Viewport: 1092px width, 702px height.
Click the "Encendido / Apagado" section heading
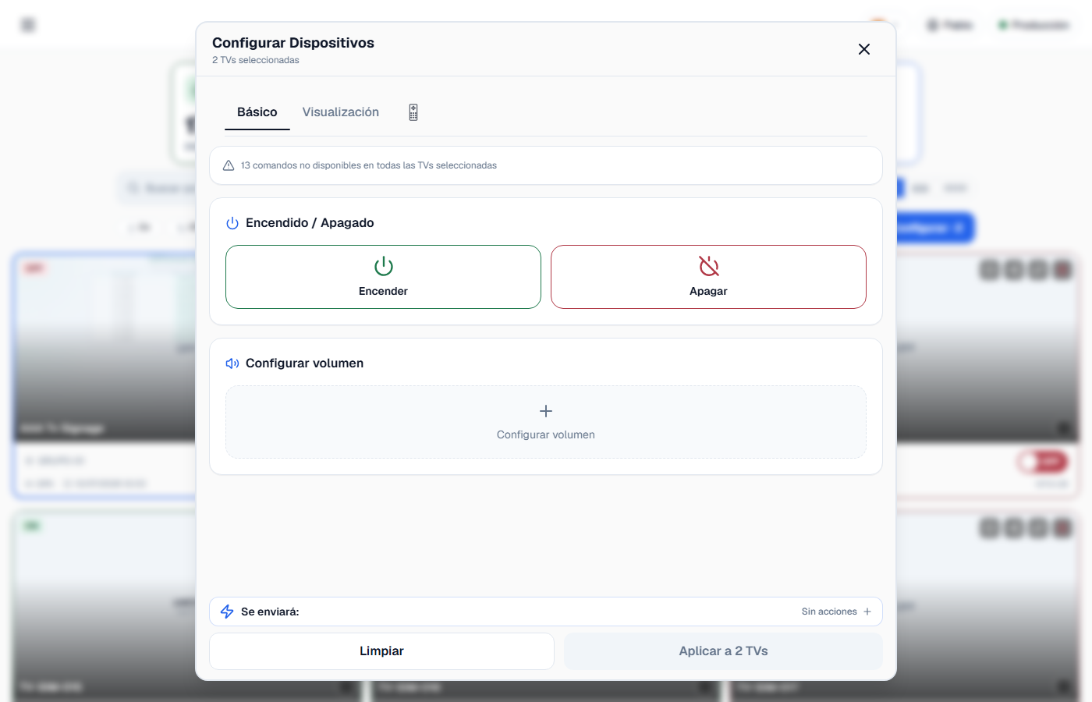click(310, 223)
